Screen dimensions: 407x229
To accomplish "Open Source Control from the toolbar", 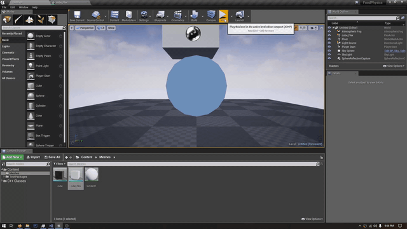I will pyautogui.click(x=95, y=16).
